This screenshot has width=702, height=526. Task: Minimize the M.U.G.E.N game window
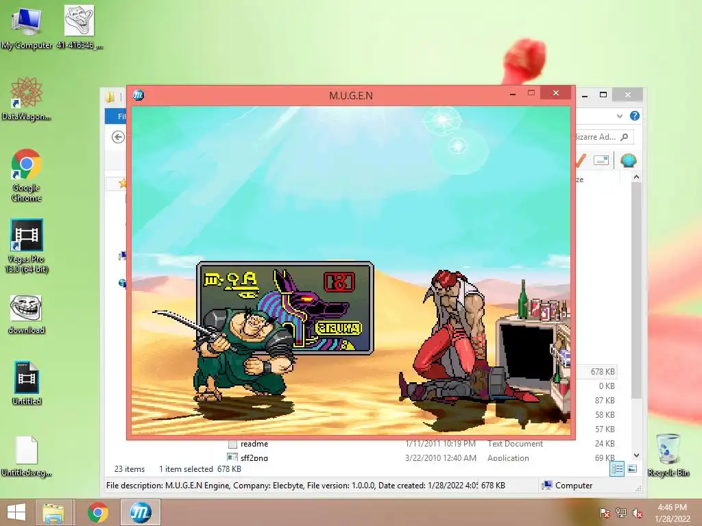[x=513, y=94]
